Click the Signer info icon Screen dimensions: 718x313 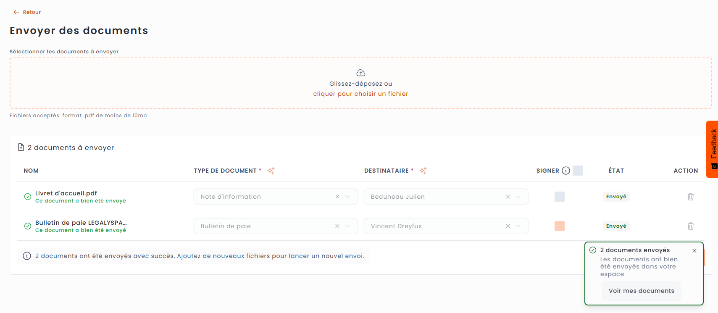click(x=566, y=171)
